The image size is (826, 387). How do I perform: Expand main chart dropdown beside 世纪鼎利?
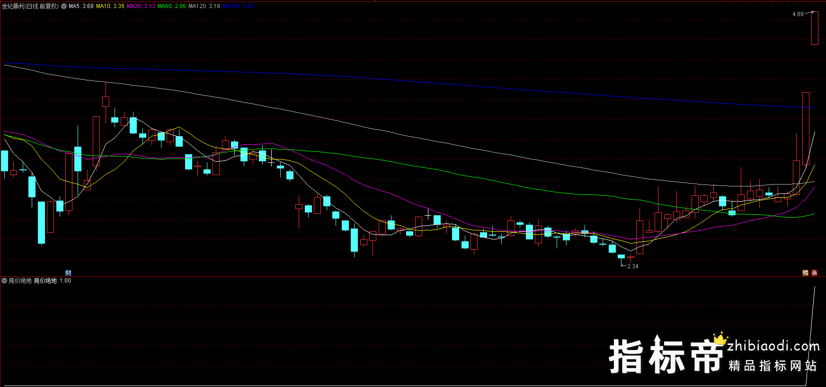[x=64, y=6]
